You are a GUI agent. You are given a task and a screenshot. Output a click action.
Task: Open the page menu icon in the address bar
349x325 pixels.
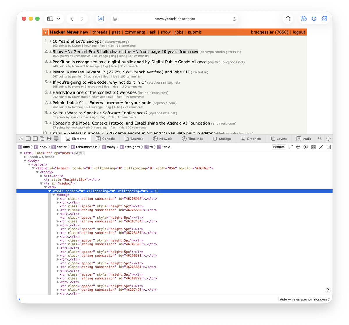[115, 19]
